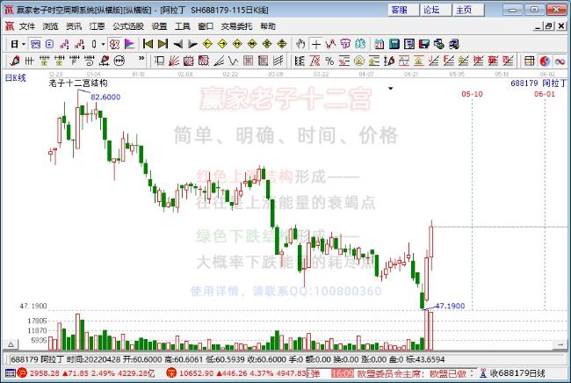Open the 文件 menu
The image size is (571, 383).
click(27, 26)
